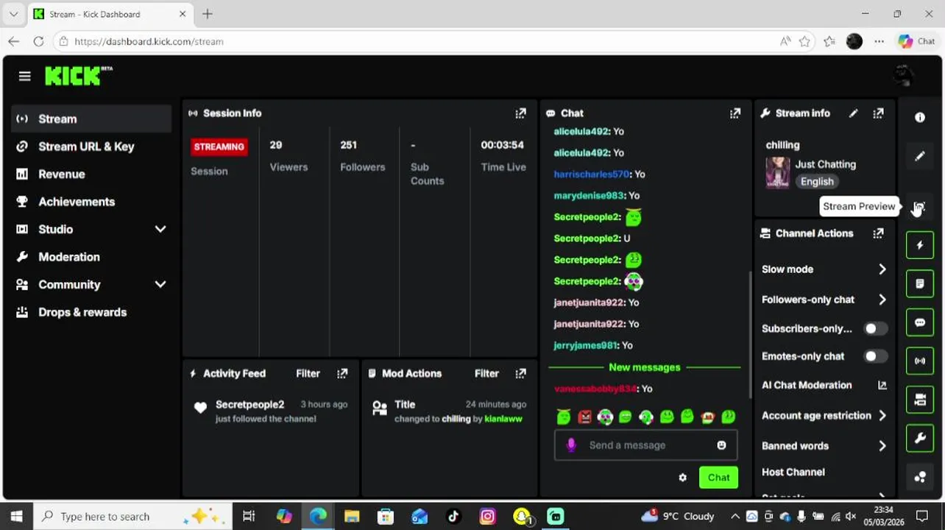Expand the Community menu chevron
Screen dimensions: 945x530
pyautogui.click(x=160, y=285)
